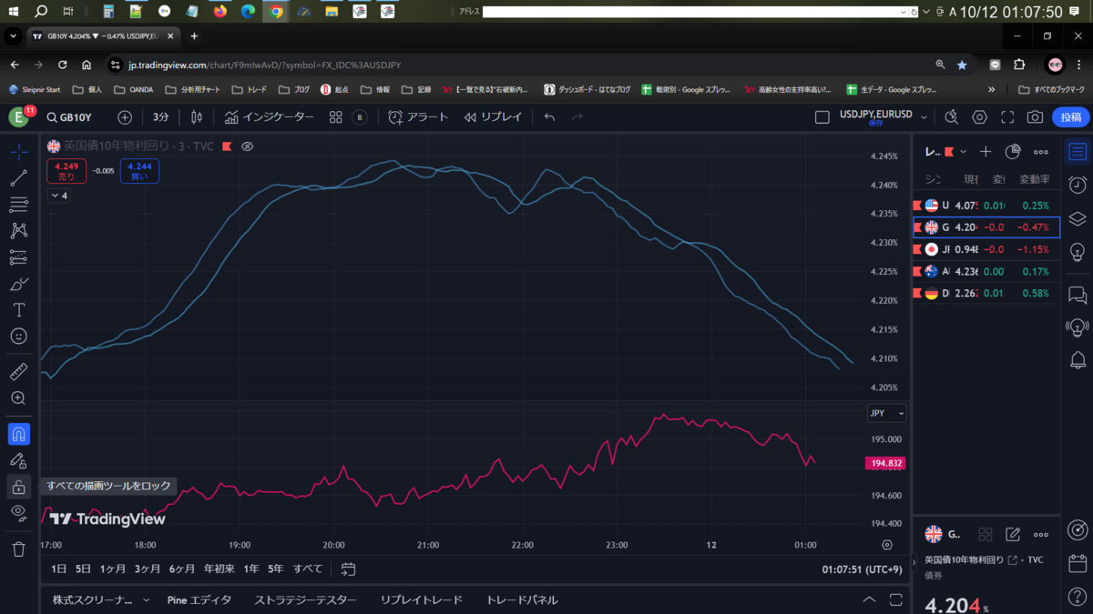Toggle magnet mode on the left toolbar
This screenshot has width=1093, height=614.
tap(18, 434)
